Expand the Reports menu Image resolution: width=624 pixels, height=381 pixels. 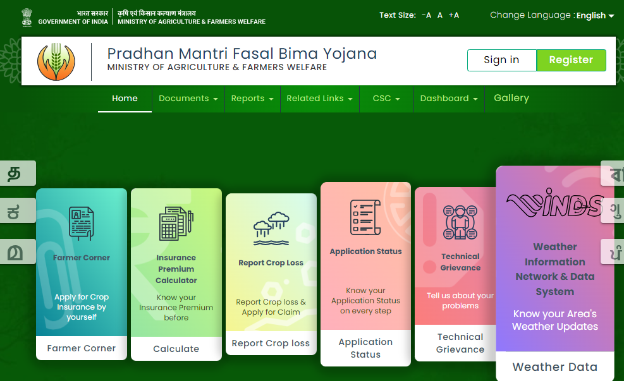click(252, 98)
